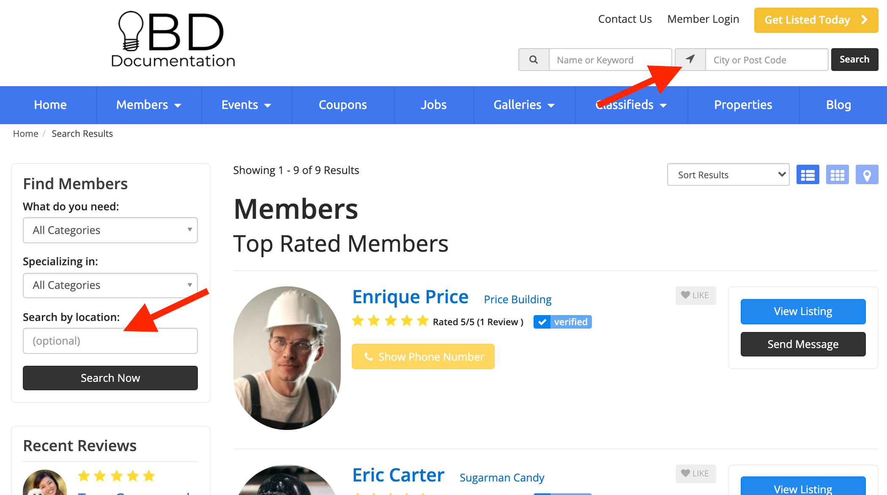This screenshot has height=495, width=887.
Task: Switch to list view icon
Action: (808, 175)
